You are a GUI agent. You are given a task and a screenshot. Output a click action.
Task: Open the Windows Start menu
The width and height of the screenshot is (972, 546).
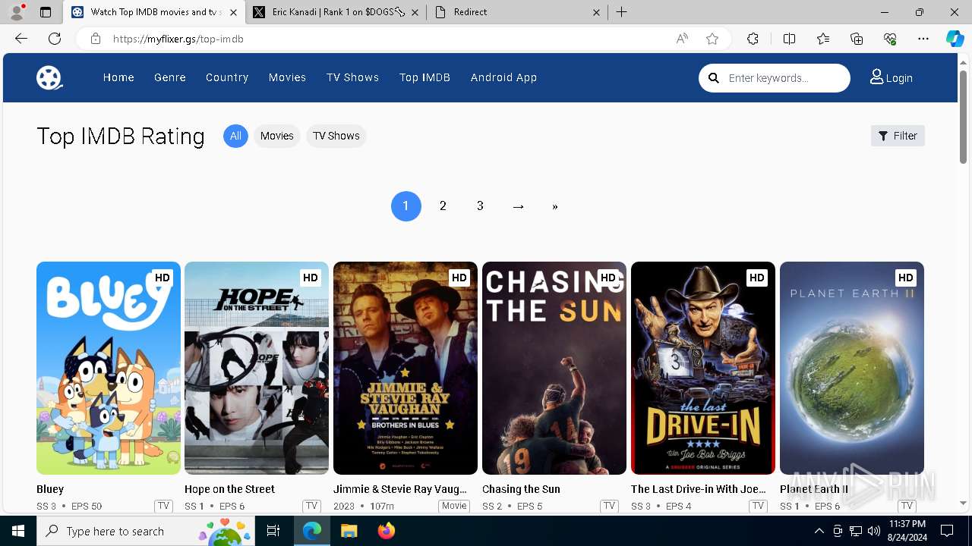[18, 531]
